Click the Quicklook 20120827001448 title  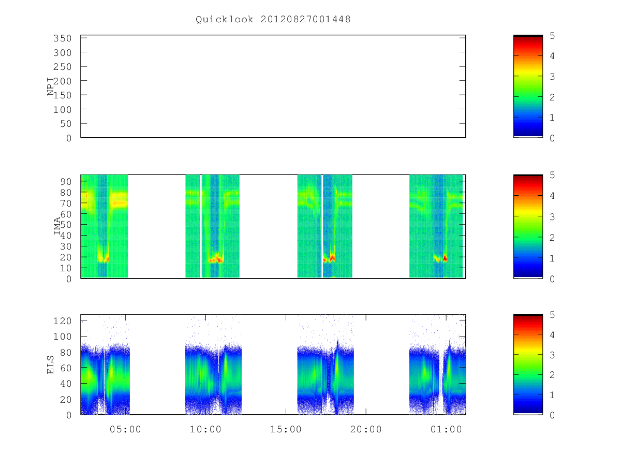(x=273, y=20)
